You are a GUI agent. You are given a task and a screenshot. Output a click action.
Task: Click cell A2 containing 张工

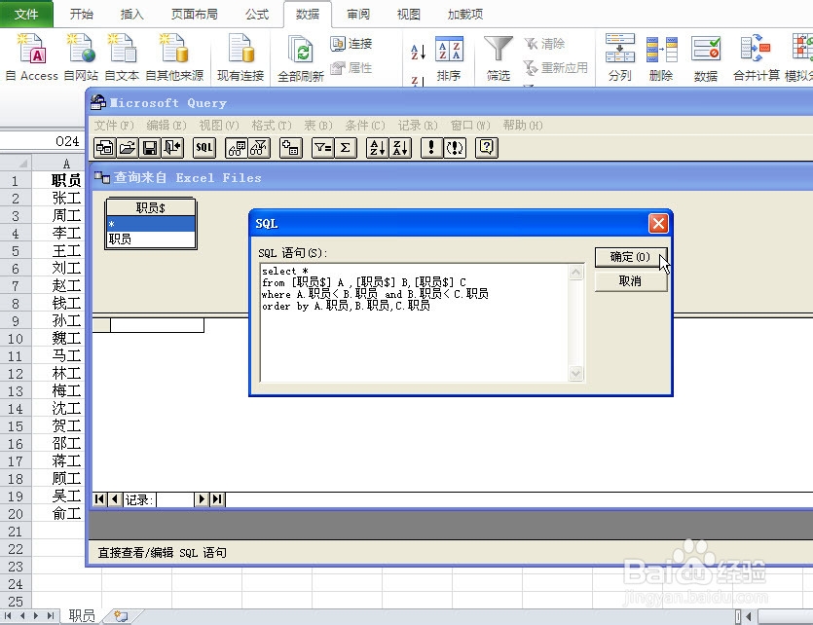[58, 198]
